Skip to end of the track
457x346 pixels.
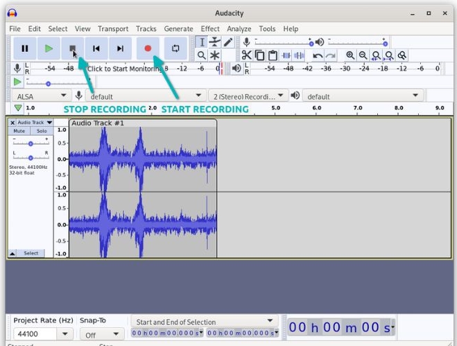[120, 48]
